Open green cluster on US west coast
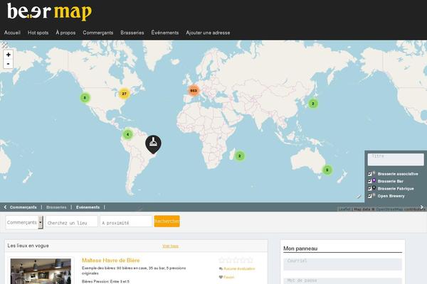 [85, 97]
